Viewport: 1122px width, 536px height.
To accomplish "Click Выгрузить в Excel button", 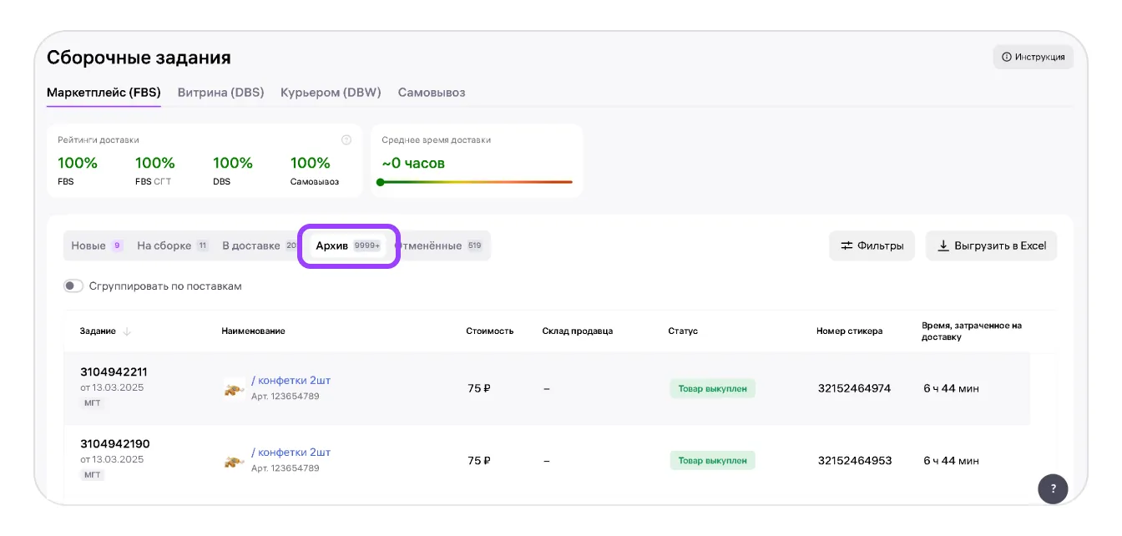I will click(x=991, y=246).
